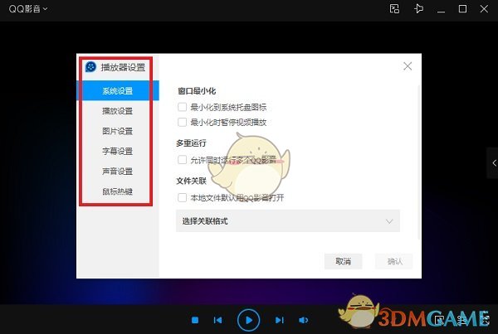Stop playback with the stop button
This screenshot has width=498, height=334.
[195, 320]
